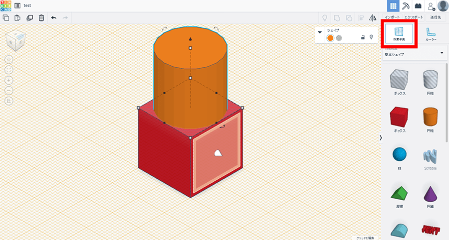Open the basic shapes category dropdown
Image resolution: width=449 pixels, height=240 pixels.
coord(415,53)
